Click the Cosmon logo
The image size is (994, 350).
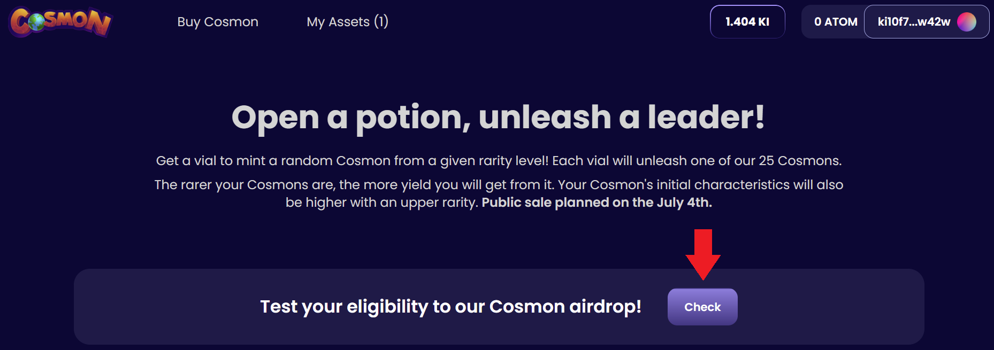pos(60,21)
